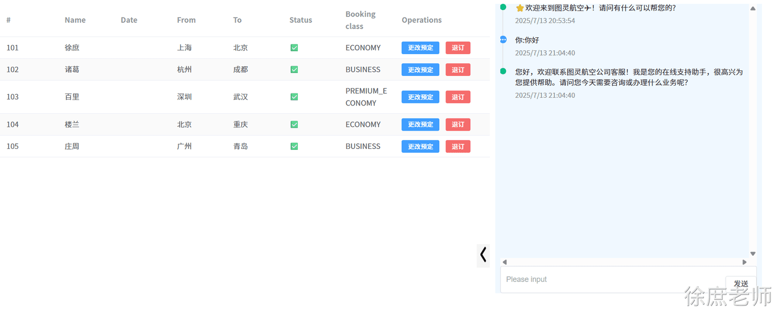Click the star icon in the welcome message
The width and height of the screenshot is (775, 310).
coord(520,8)
